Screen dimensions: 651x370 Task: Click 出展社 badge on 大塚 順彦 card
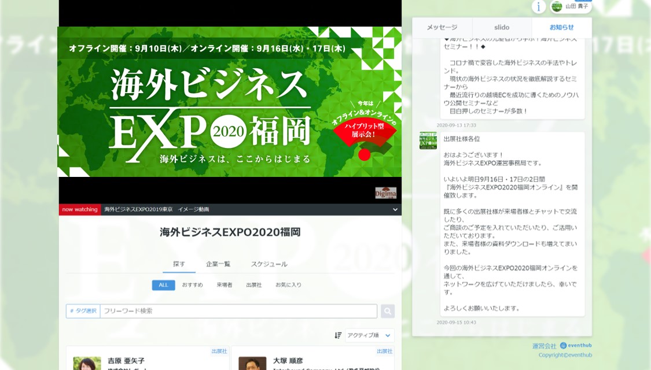pos(384,351)
